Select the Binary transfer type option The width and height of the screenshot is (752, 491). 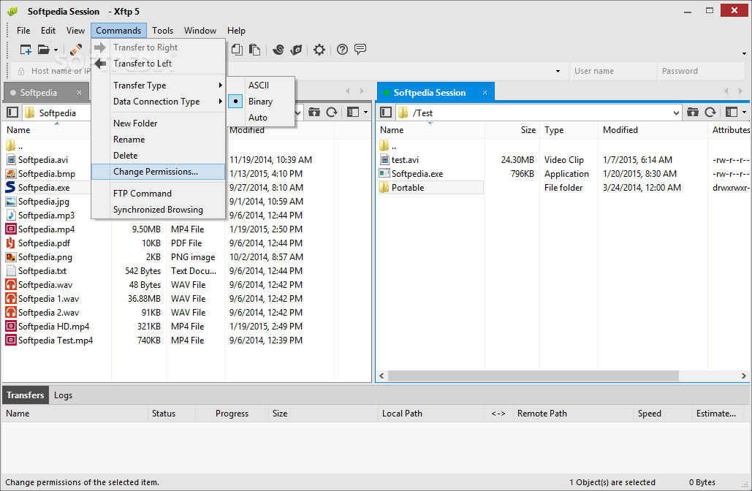pyautogui.click(x=260, y=102)
